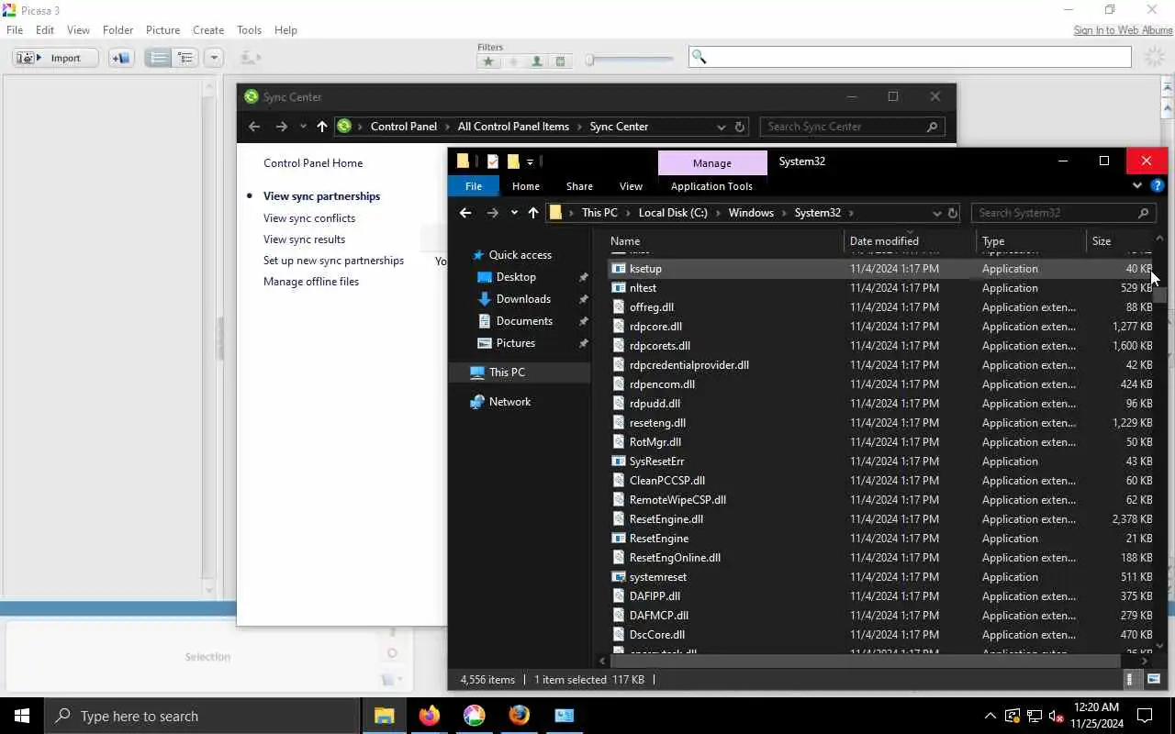
Task: Click the Picasa search box
Action: 910,57
